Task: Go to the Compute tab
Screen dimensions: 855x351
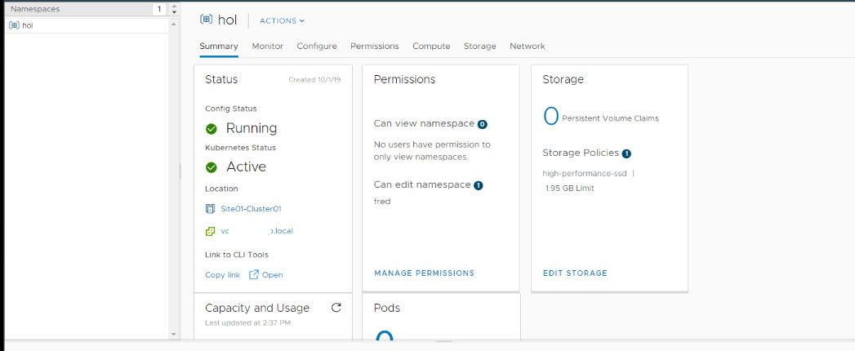Action: [x=431, y=47]
